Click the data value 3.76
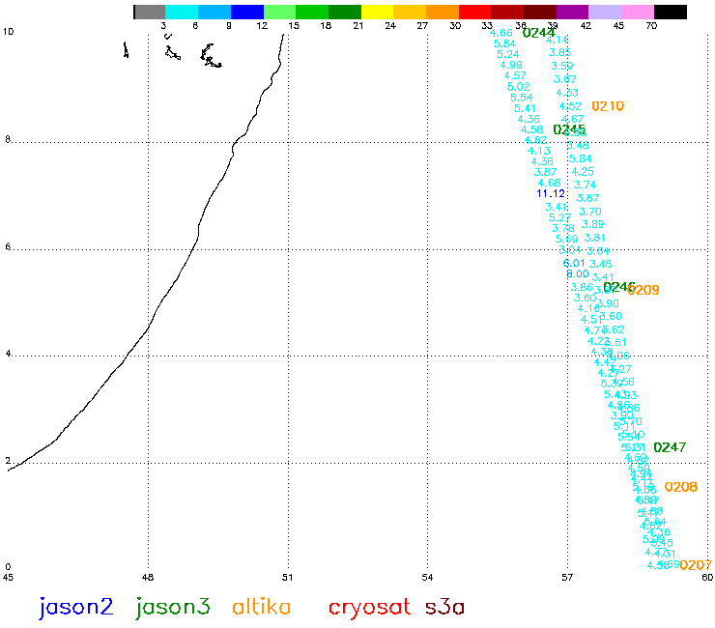The height and width of the screenshot is (628, 715). (x=563, y=228)
